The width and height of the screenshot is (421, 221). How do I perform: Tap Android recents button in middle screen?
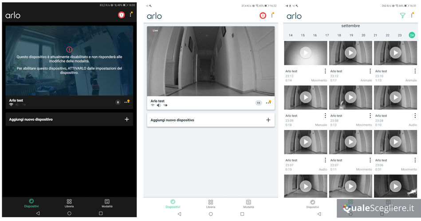pyautogui.click(x=242, y=214)
